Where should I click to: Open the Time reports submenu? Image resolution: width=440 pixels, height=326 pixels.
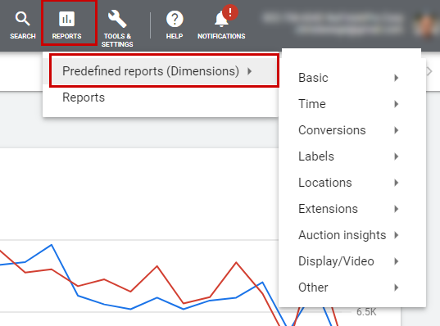352,104
